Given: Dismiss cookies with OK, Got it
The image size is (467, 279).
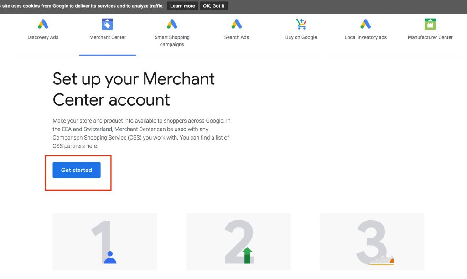Looking at the screenshot, I should [x=213, y=6].
